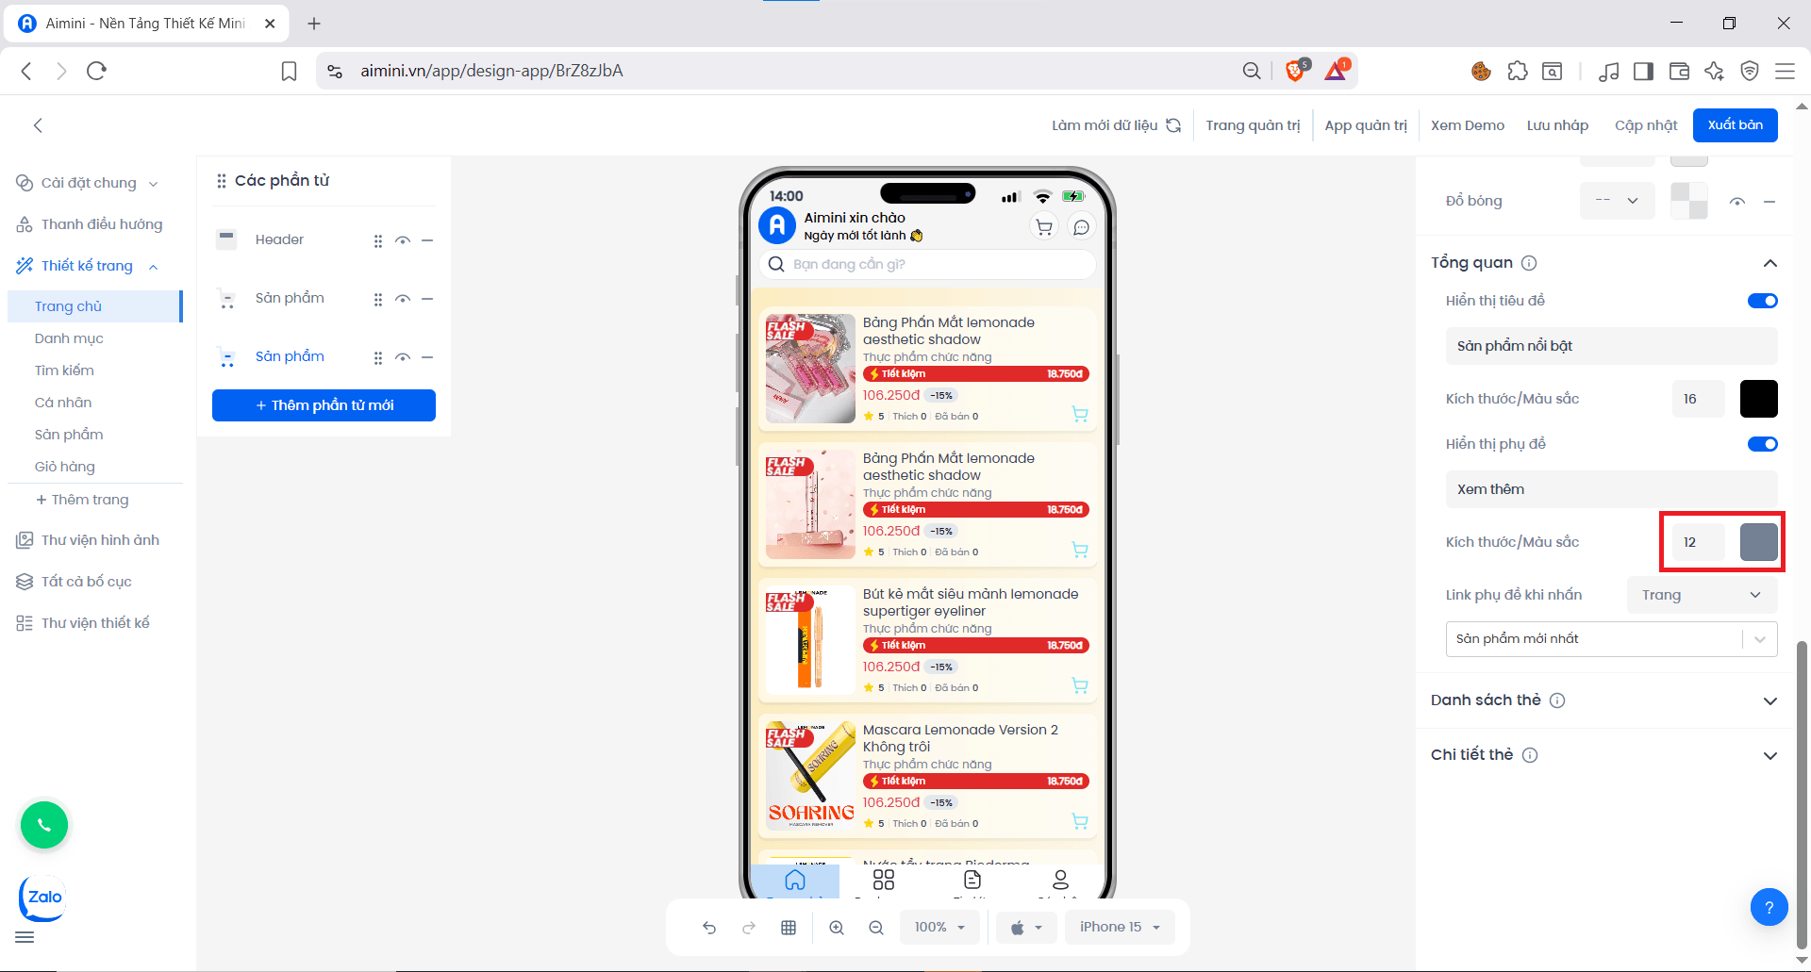Click the green phone call button

click(44, 826)
